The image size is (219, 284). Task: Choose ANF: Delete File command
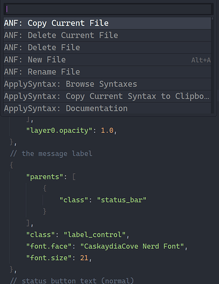point(108,48)
